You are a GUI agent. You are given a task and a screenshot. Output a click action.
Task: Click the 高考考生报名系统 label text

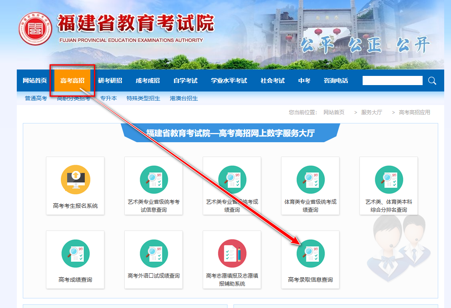coord(75,206)
